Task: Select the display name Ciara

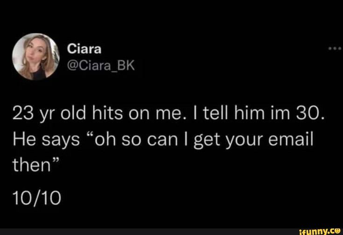Action: tap(84, 49)
